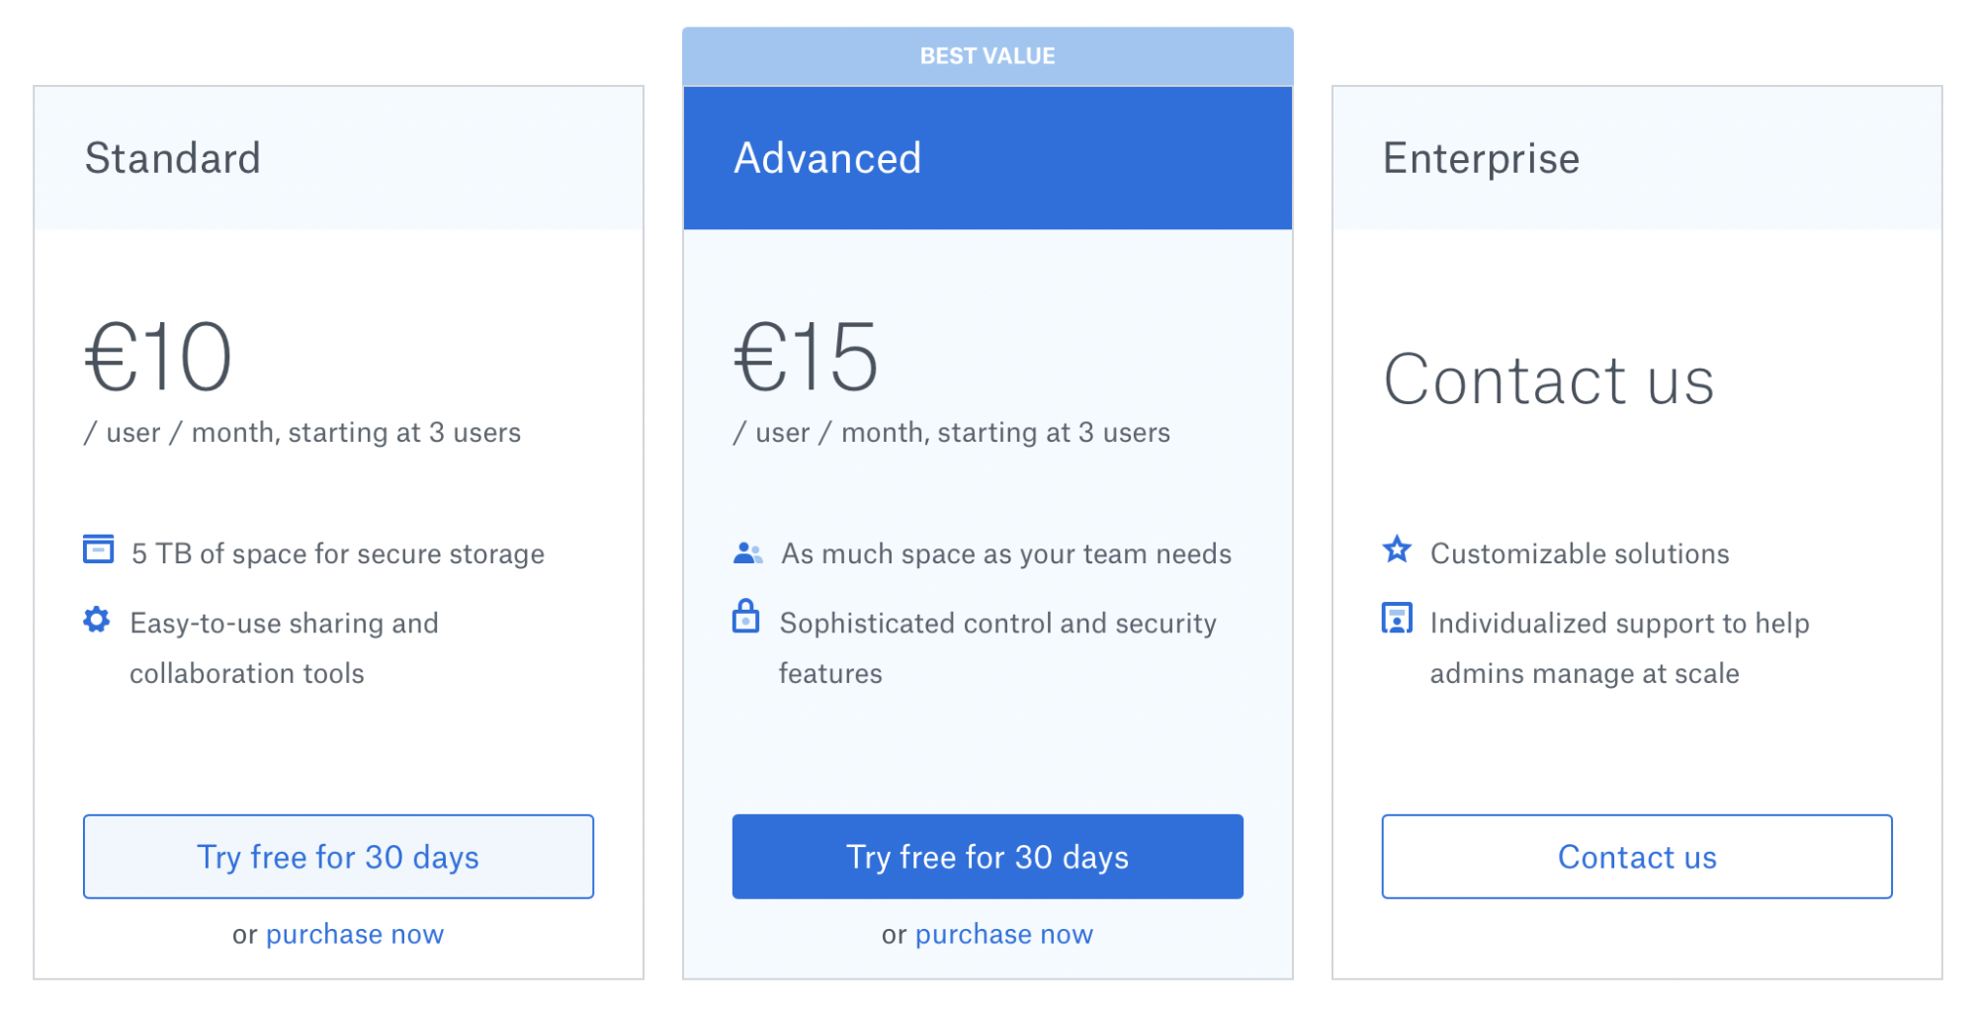Screen dimensions: 1976x1011
Task: Click Try free for 30 days under Advanced
Action: click(x=987, y=856)
